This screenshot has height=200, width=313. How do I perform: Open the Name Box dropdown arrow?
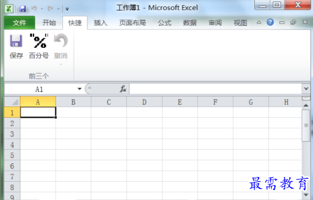(x=80, y=89)
